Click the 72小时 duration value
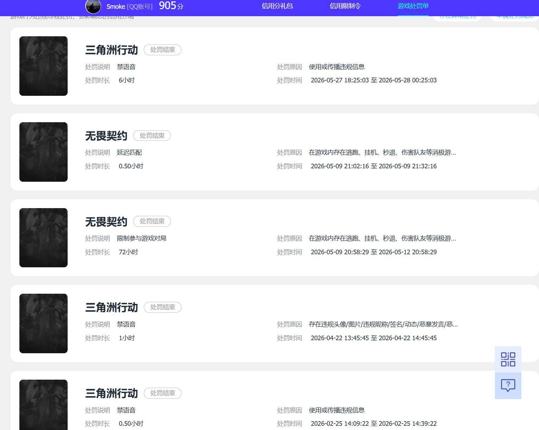 point(128,252)
